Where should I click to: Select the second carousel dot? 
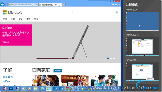pos(111,58)
